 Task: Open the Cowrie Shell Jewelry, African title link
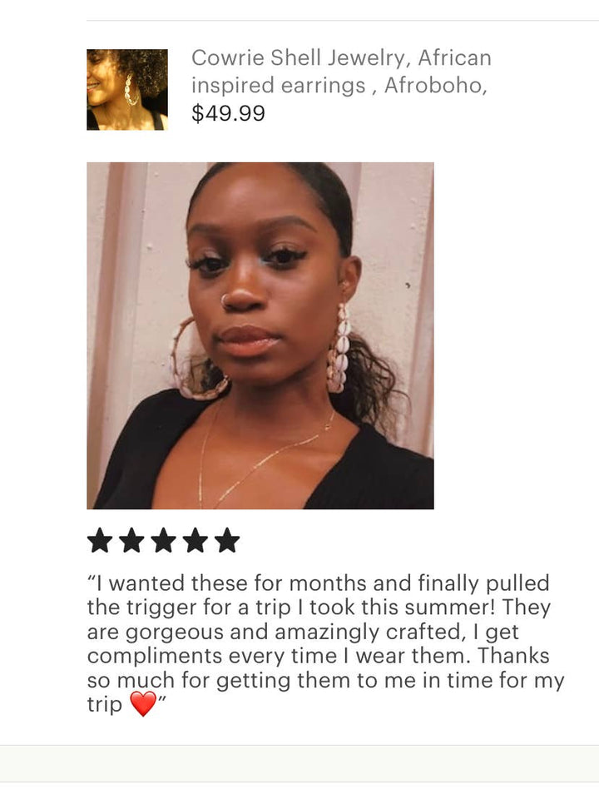[341, 57]
